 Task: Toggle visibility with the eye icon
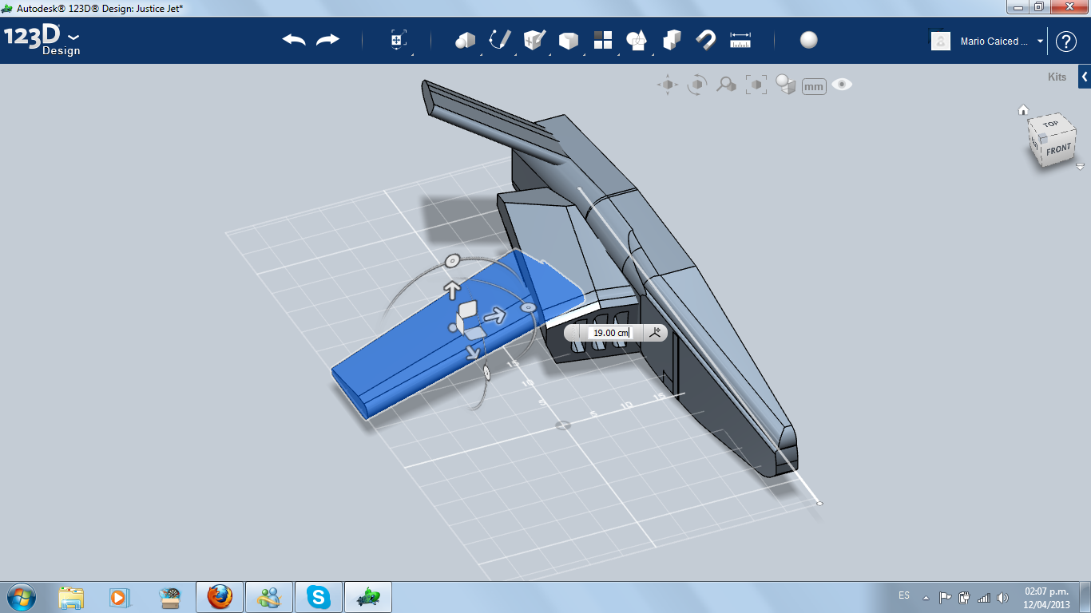click(x=842, y=85)
